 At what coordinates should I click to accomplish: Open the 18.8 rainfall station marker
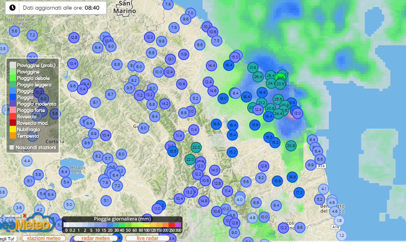[292, 177]
